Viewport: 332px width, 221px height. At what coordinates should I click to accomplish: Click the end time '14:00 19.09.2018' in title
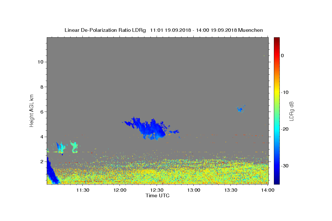pos(216,30)
